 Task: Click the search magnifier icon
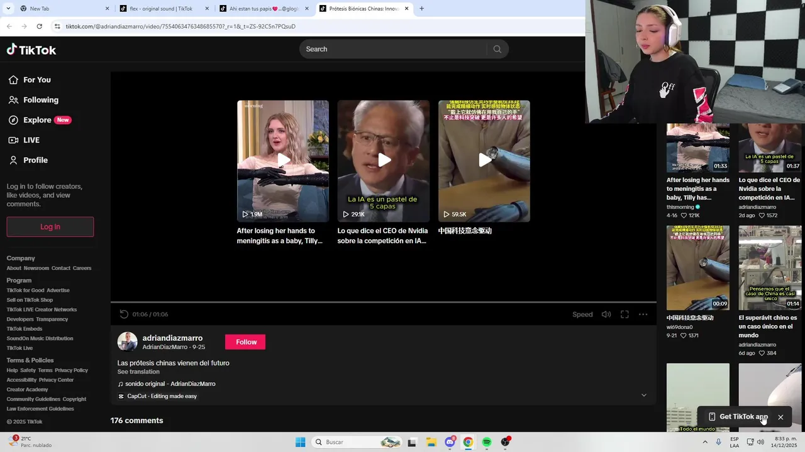coord(497,49)
